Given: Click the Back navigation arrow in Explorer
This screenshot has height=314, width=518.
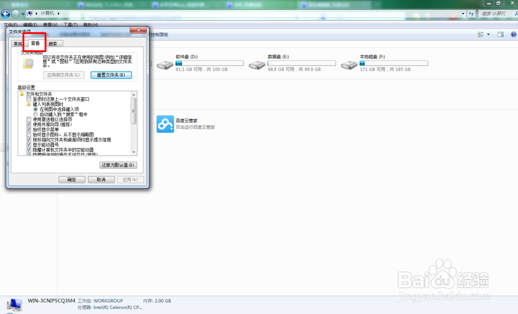Looking at the screenshot, I should 6,13.
